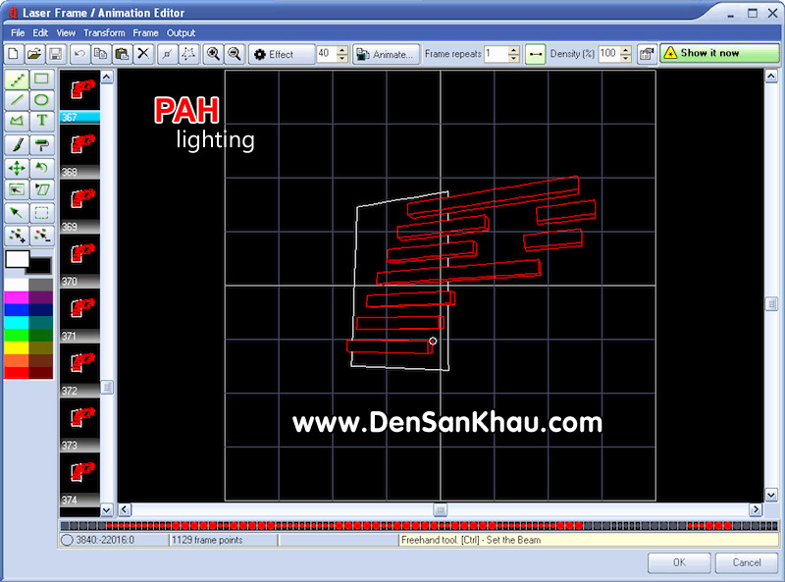
Task: Pick the magenta color swatch
Action: tap(17, 297)
